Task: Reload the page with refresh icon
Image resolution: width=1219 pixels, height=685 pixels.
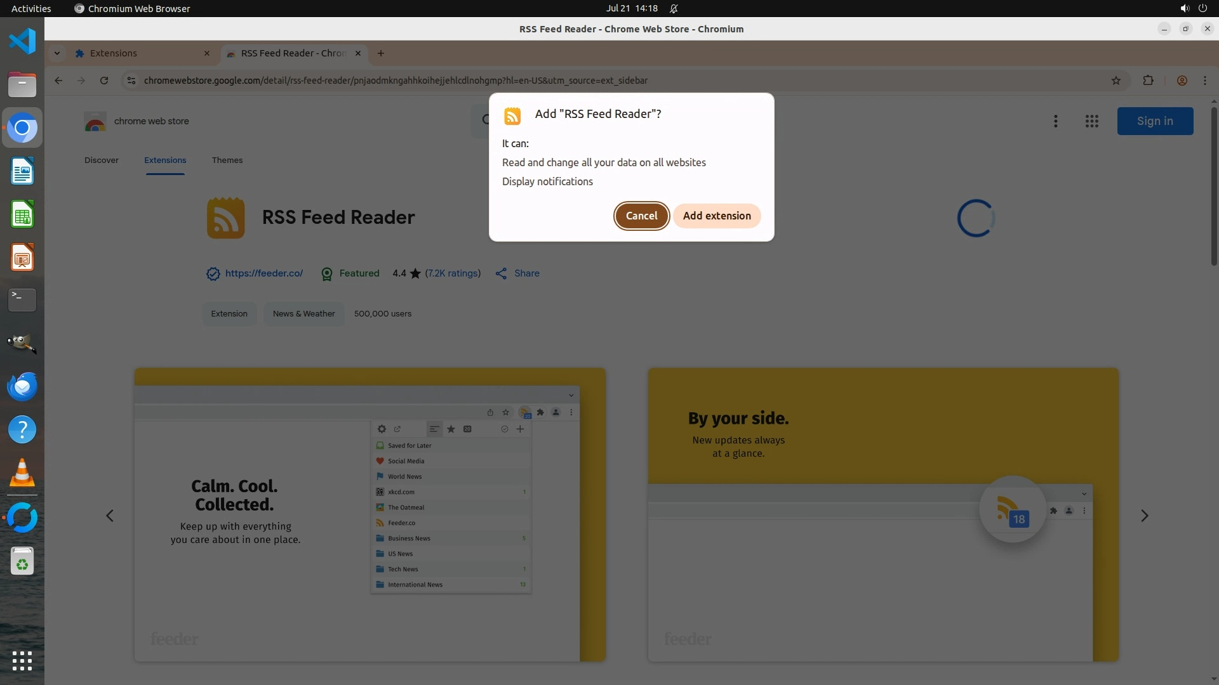Action: (104, 81)
